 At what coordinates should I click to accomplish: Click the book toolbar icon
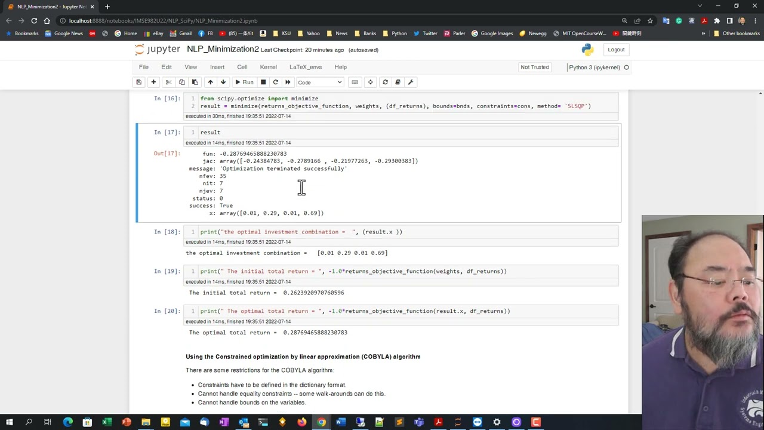pos(398,82)
